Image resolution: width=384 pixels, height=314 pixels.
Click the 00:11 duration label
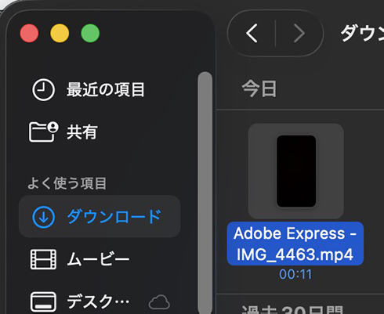point(295,274)
